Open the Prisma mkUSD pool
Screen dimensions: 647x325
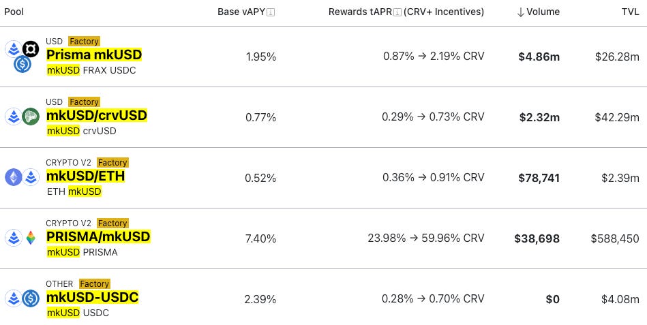pyautogui.click(x=94, y=55)
